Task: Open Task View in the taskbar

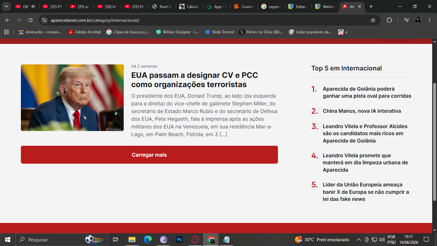Action: [x=116, y=240]
